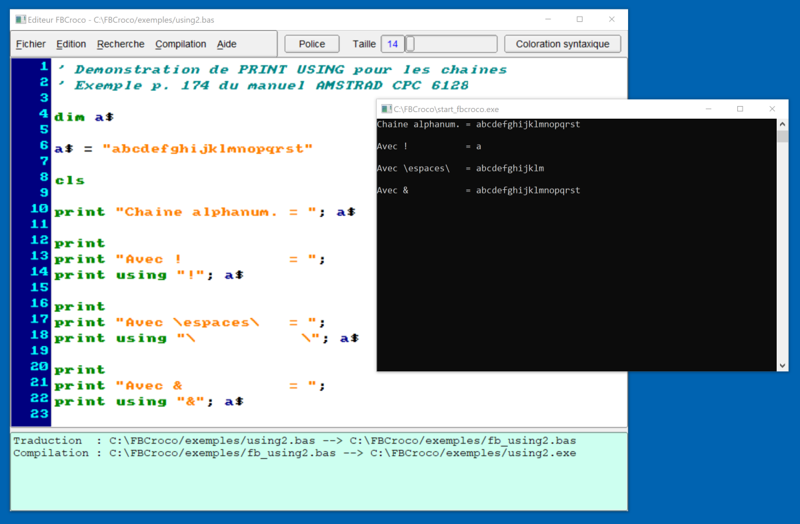Open the Recherche menu
The height and width of the screenshot is (524, 800).
[121, 44]
